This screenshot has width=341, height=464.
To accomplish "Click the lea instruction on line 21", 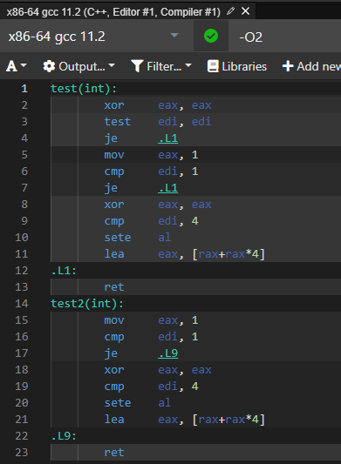I will click(184, 420).
